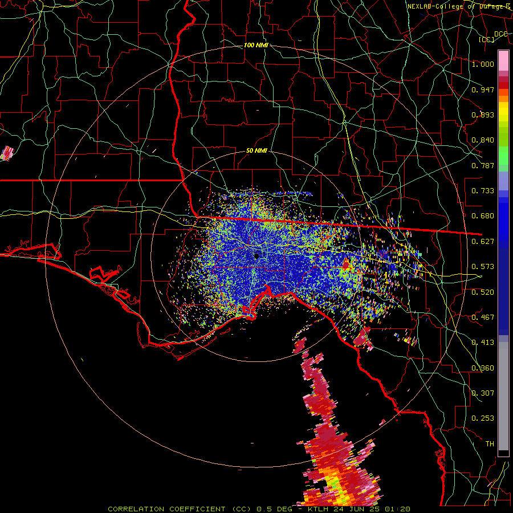Click the 0.253 scale value
This screenshot has height=513, width=513.
pyautogui.click(x=483, y=418)
